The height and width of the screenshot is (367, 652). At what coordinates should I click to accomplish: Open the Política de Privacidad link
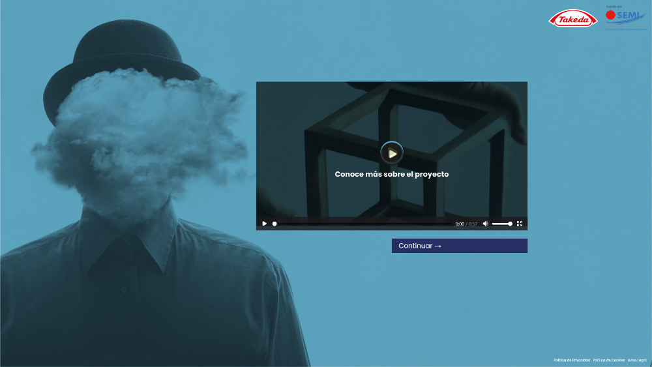[572, 360]
